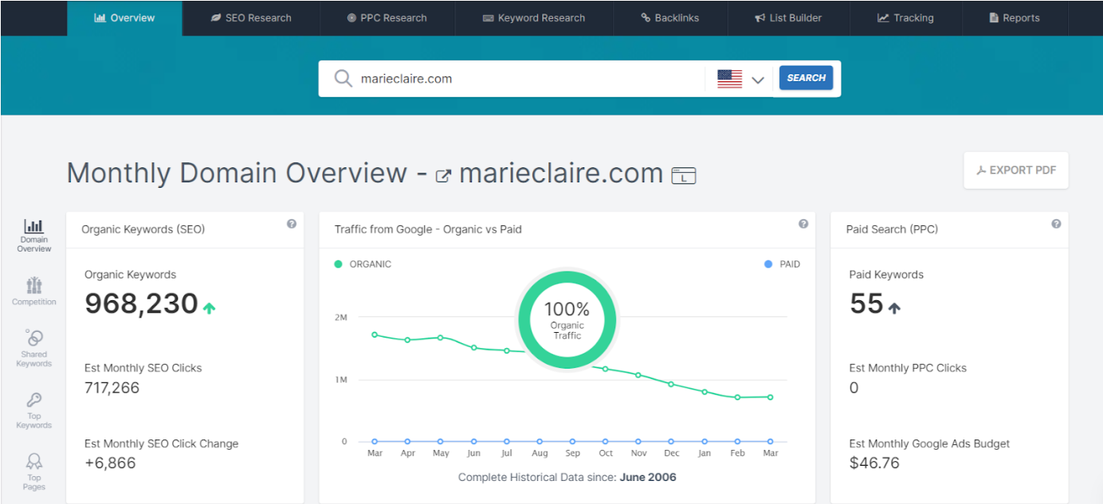
Task: Click the 717,266 SEO clicks value
Action: (x=112, y=388)
